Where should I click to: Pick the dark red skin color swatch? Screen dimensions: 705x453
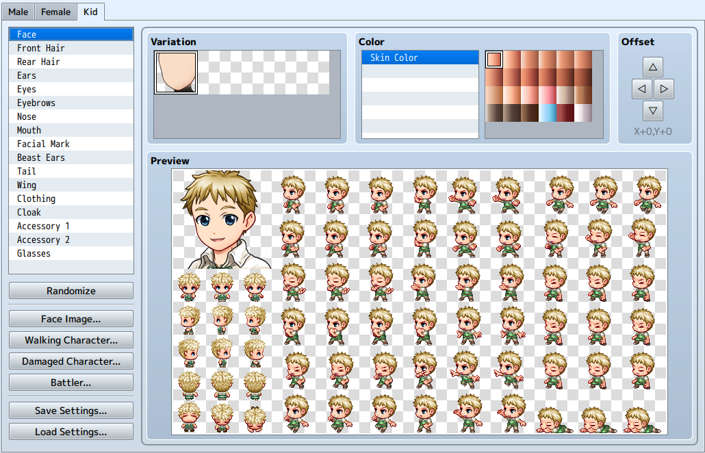click(x=565, y=113)
